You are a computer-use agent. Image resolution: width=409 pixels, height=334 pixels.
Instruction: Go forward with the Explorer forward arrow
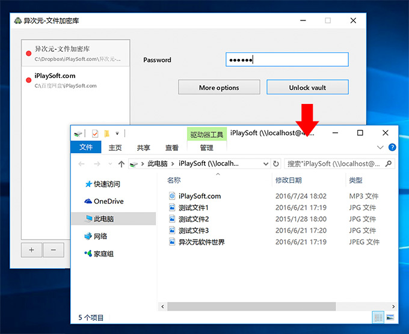coord(97,164)
